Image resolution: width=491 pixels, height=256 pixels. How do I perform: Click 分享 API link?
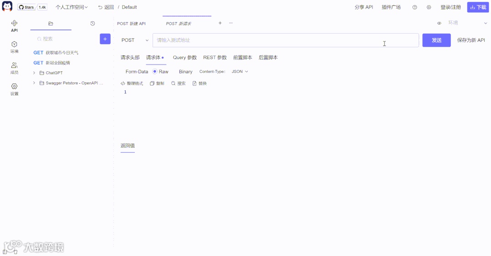point(364,7)
